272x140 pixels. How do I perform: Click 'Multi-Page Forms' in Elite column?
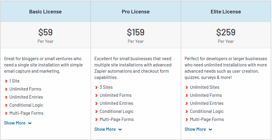[207, 119]
